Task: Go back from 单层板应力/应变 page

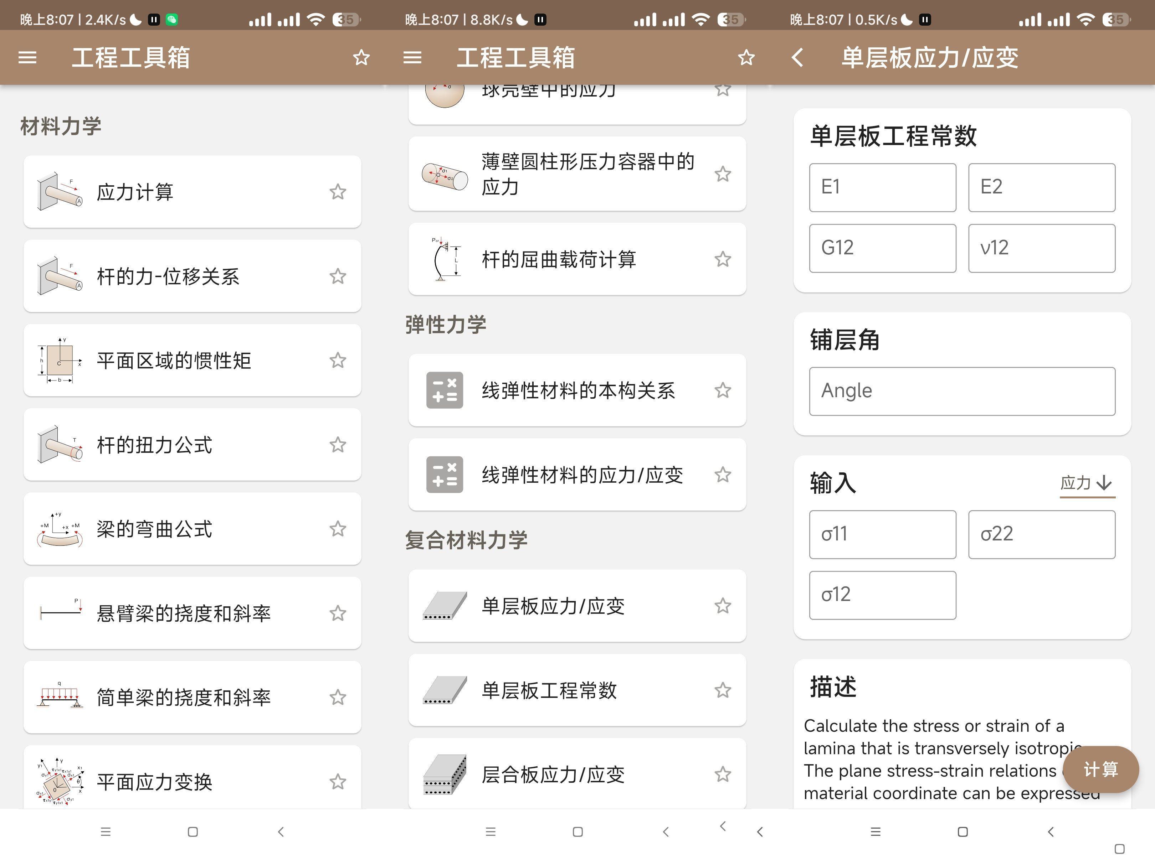Action: [797, 57]
